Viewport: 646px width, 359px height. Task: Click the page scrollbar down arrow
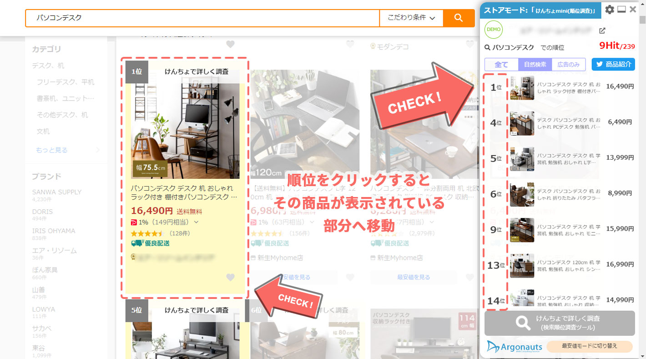pos(642,355)
